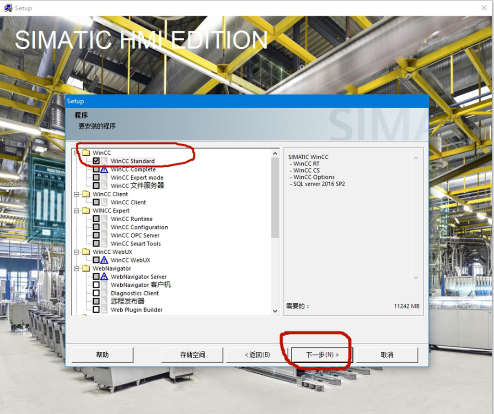Toggle the WebNavigator Server checkbox
Screen dimensions: 494x414
click(x=96, y=277)
